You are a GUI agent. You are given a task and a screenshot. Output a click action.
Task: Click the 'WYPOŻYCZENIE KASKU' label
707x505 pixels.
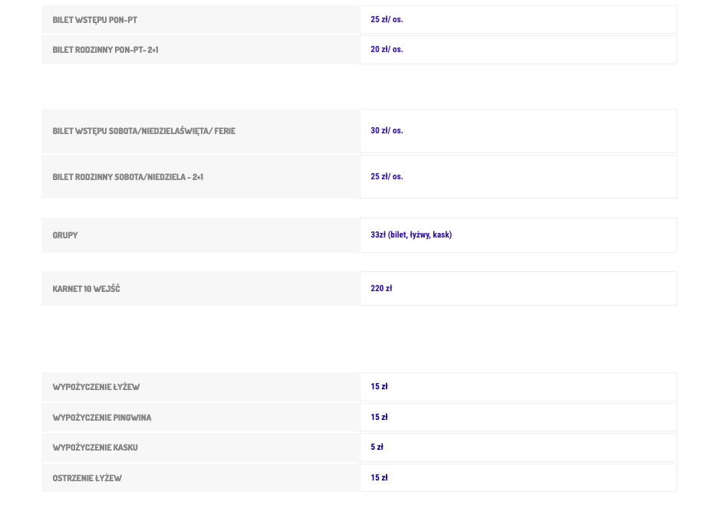point(95,448)
